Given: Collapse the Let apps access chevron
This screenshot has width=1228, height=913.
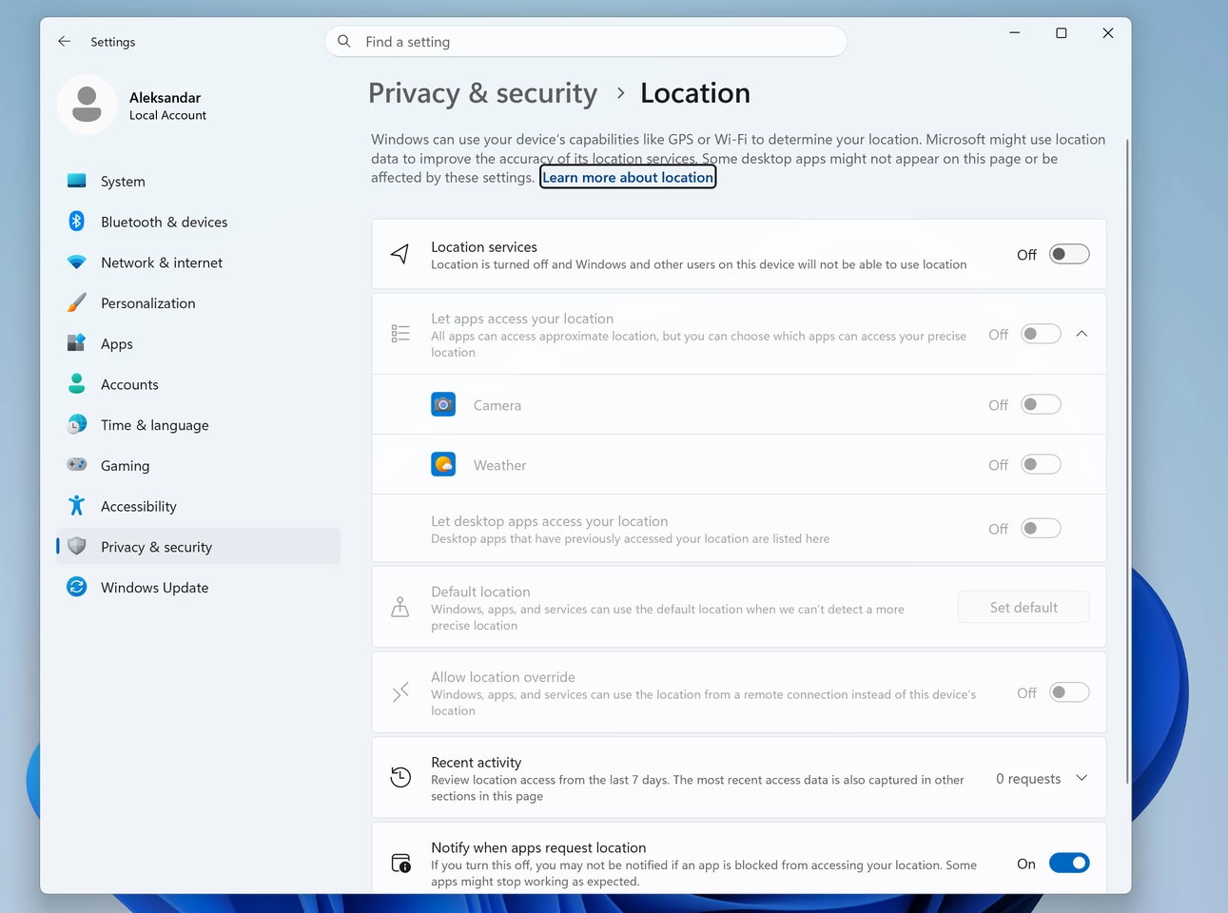Looking at the screenshot, I should pos(1082,334).
